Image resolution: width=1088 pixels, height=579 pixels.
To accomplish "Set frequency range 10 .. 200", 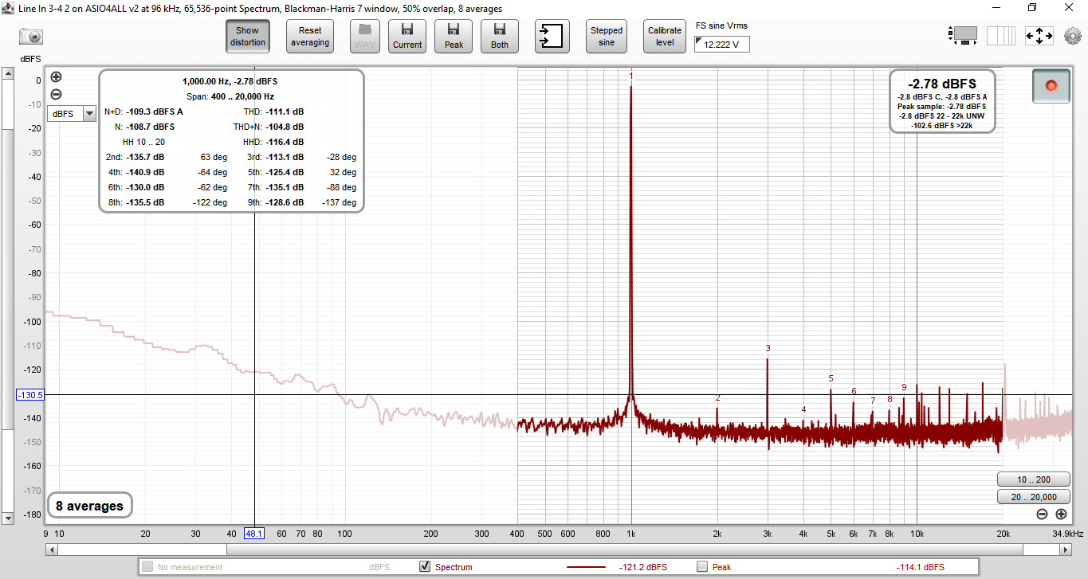I will click(1033, 479).
